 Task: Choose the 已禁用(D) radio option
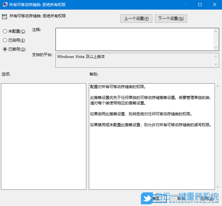pyautogui.click(x=14, y=49)
